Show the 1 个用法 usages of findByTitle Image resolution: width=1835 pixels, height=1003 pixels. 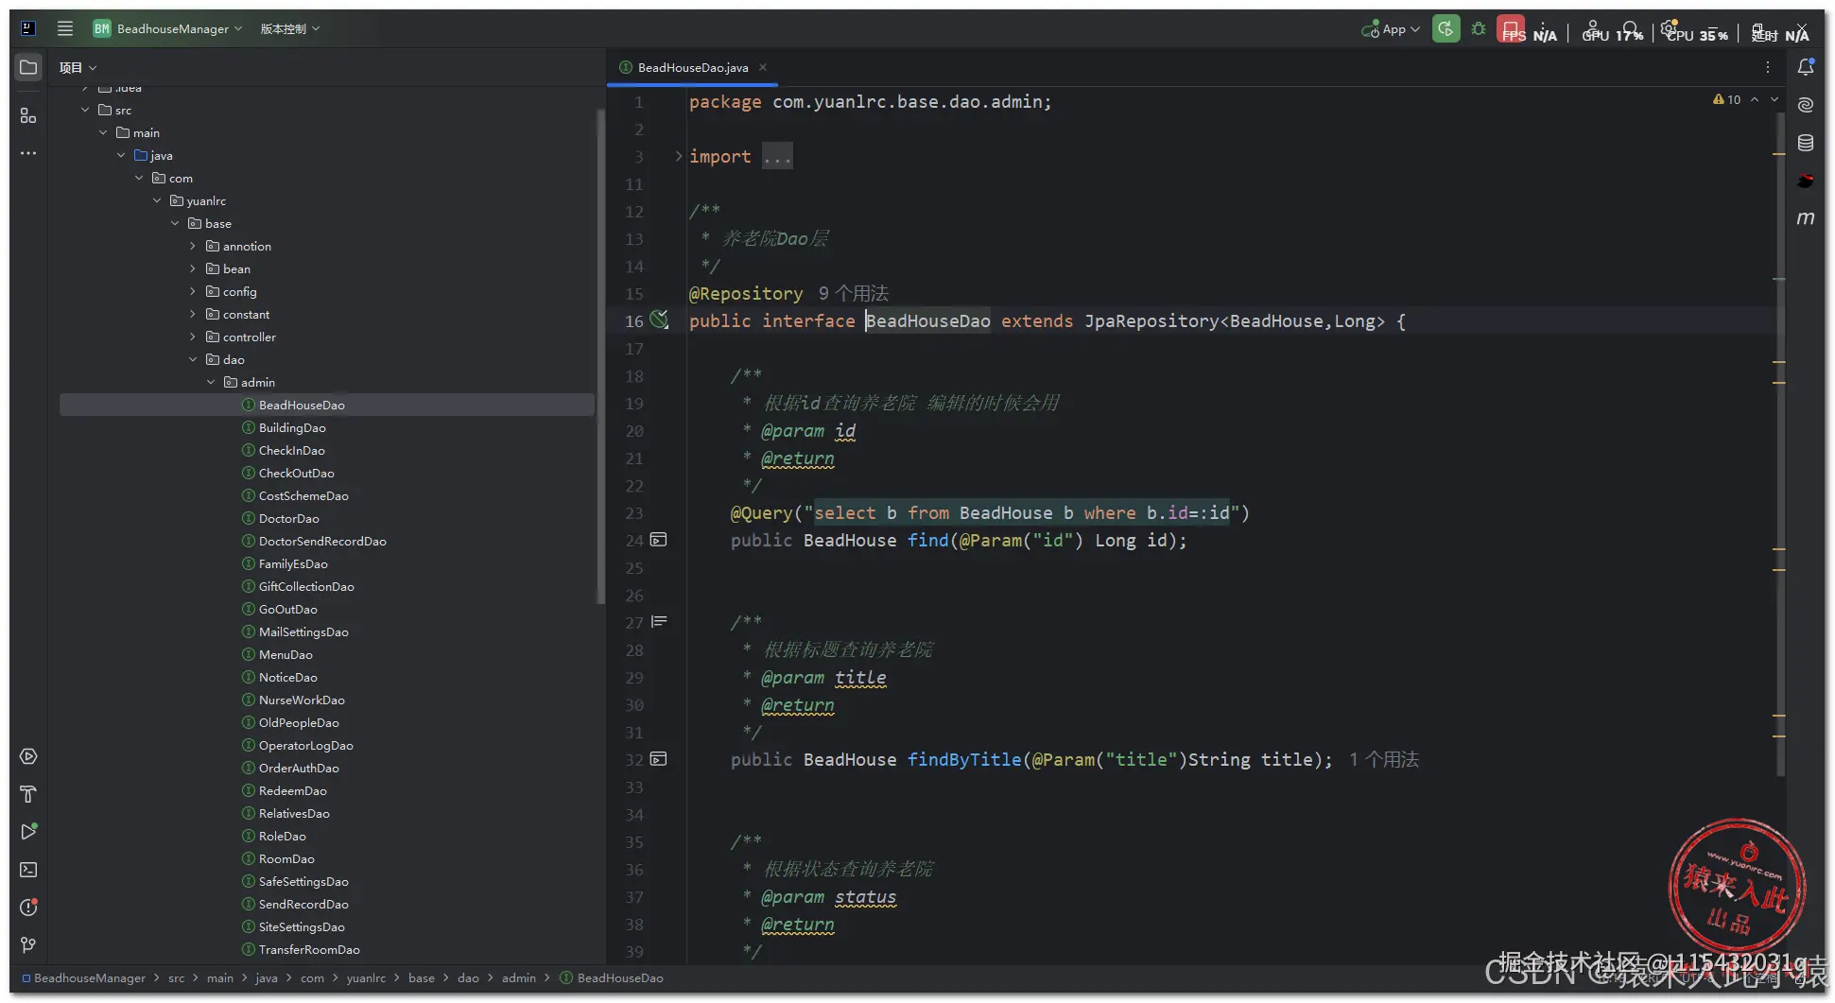pyautogui.click(x=1384, y=759)
